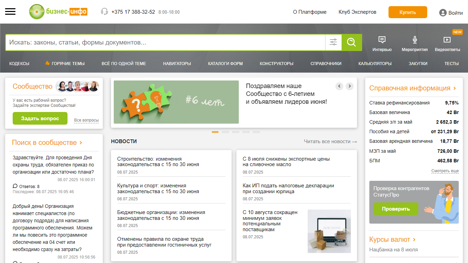
Task: Click Базовая величина 42 Br row
Action: coord(414,112)
